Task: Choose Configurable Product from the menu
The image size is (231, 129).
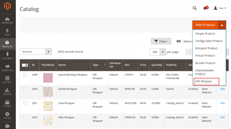Action: point(209,41)
